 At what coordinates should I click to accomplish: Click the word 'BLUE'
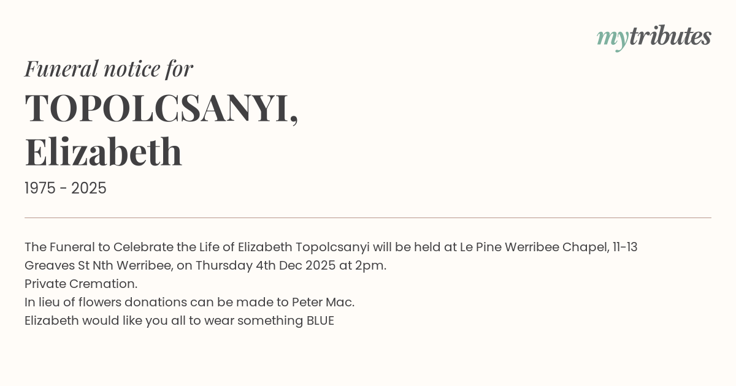320,320
